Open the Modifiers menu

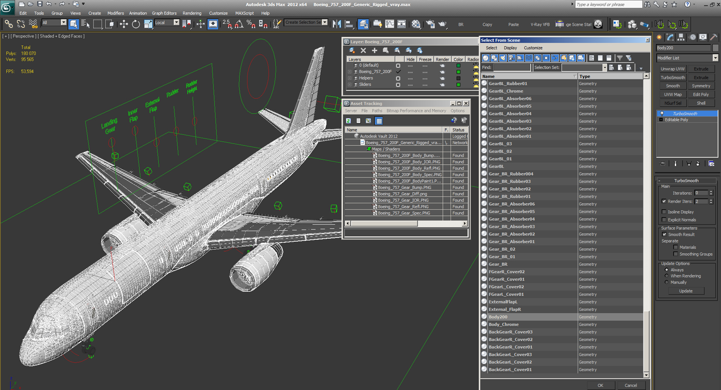click(x=115, y=13)
